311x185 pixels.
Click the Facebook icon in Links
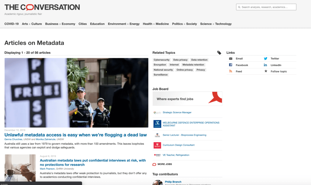point(231,65)
